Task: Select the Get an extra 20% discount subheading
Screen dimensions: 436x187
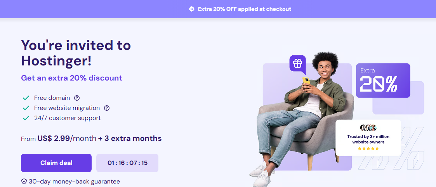Action: click(71, 78)
